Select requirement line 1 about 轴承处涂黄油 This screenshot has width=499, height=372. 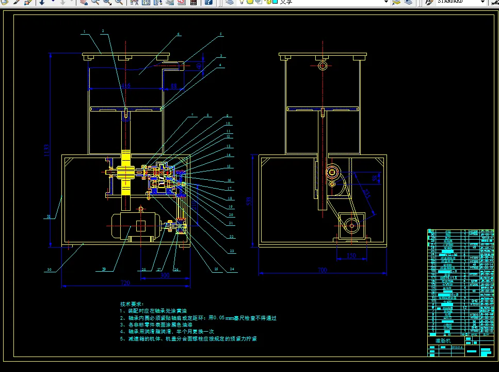pos(153,311)
